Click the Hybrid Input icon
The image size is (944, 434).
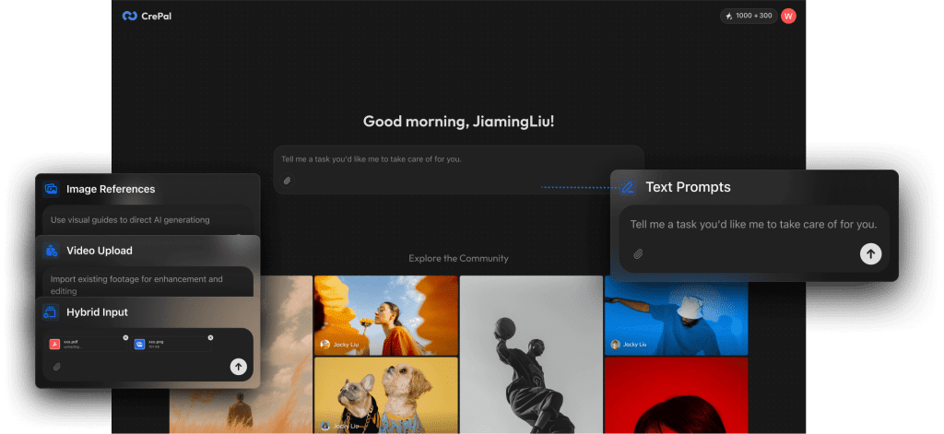point(52,312)
